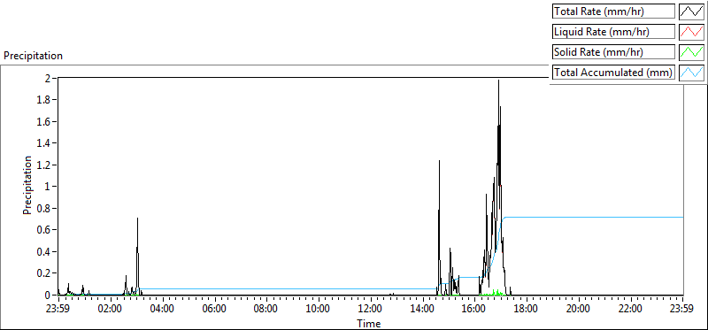Click the Total Rate black line icon
The height and width of the screenshot is (330, 708).
coord(691,12)
